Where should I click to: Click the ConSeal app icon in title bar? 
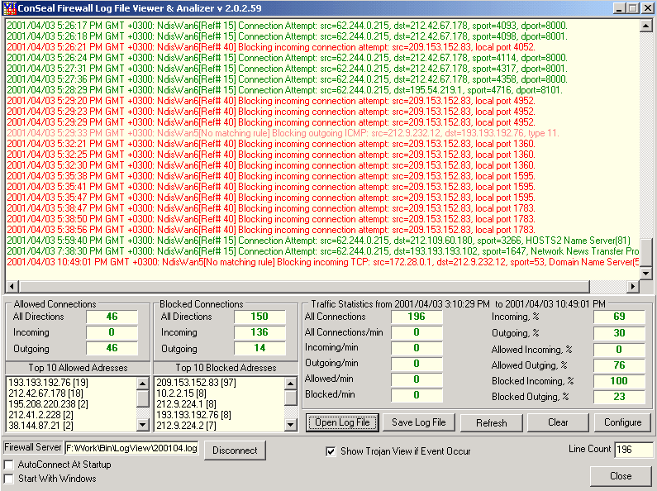coord(9,8)
